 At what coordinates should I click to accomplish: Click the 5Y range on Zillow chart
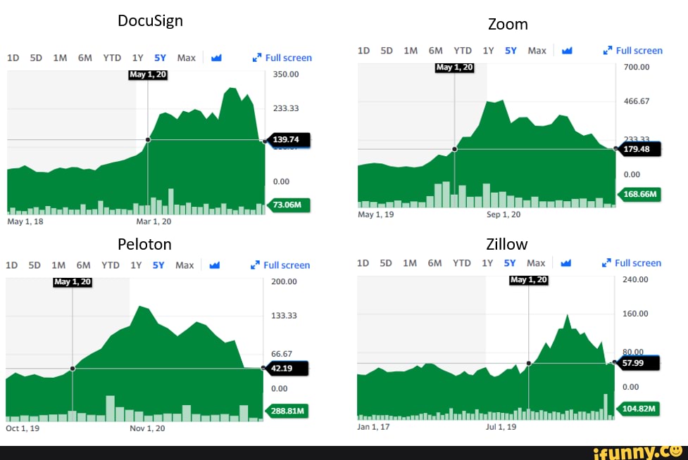510,263
